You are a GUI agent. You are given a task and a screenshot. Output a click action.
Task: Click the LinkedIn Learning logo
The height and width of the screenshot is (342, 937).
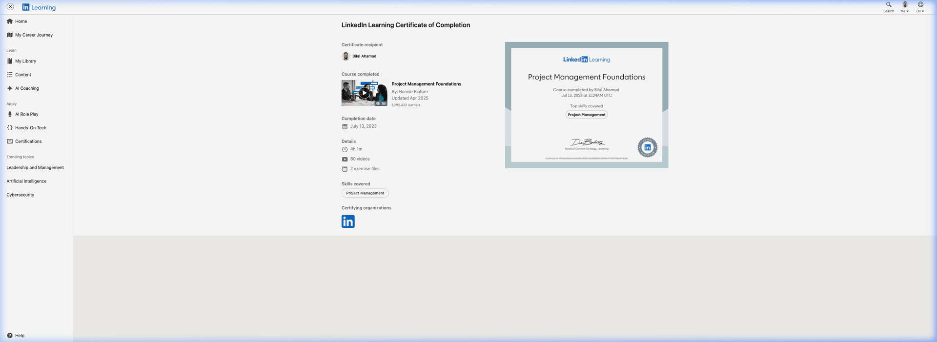pyautogui.click(x=39, y=7)
